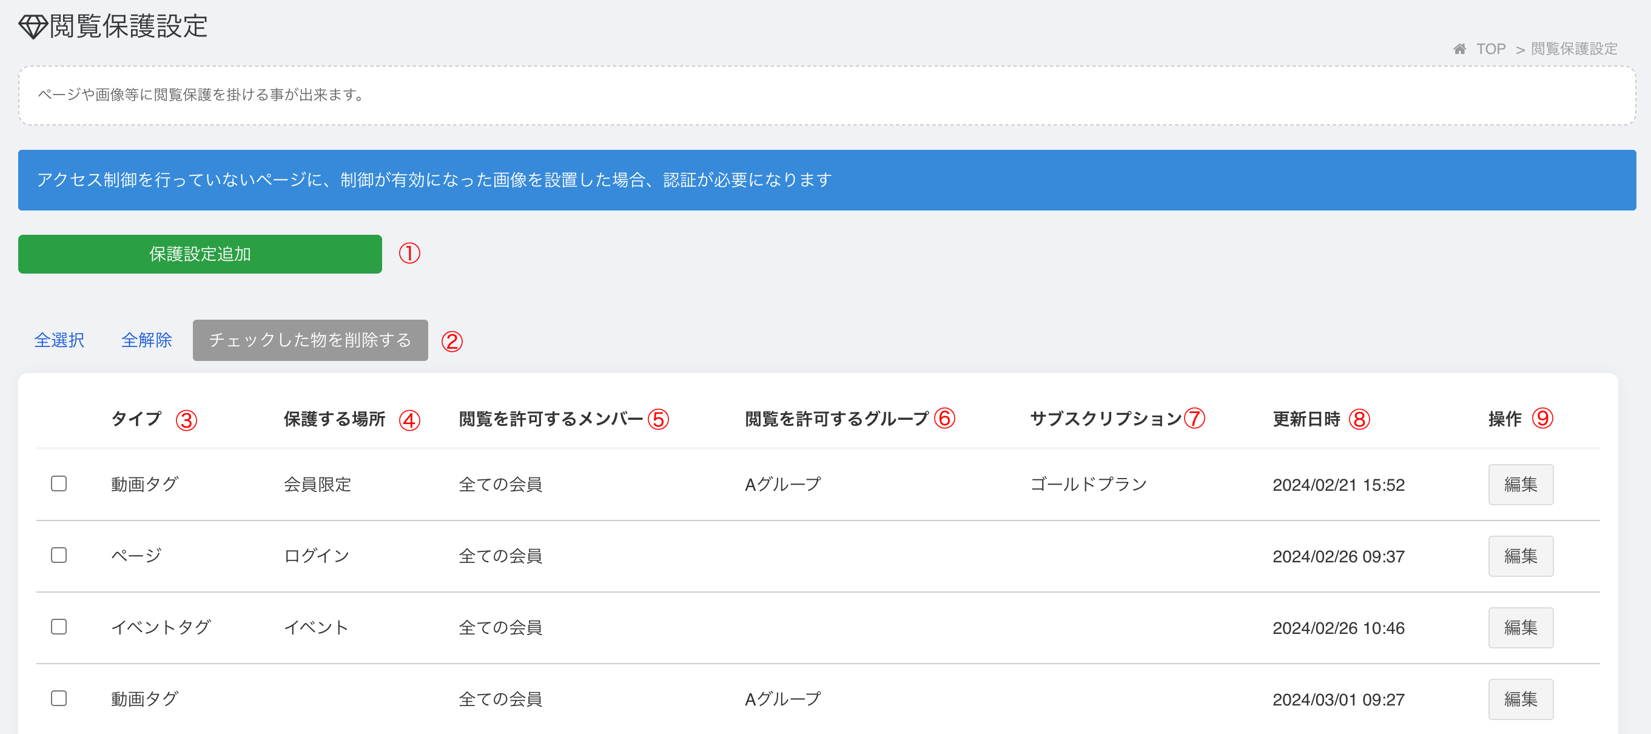Image resolution: width=1651 pixels, height=734 pixels.
Task: Click the ページ type cell
Action: (136, 556)
